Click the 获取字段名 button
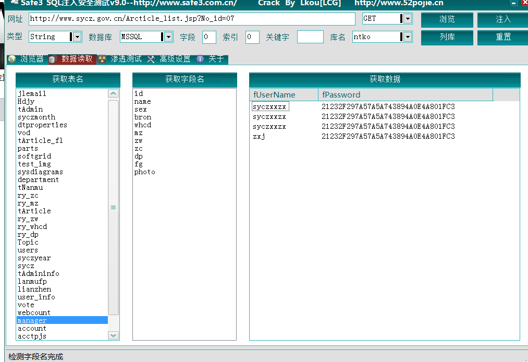528x362 pixels. point(185,79)
